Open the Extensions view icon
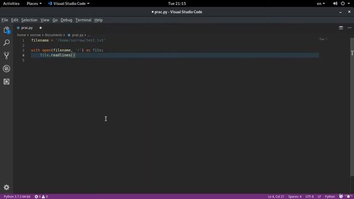354x199 pixels. [x=7, y=81]
